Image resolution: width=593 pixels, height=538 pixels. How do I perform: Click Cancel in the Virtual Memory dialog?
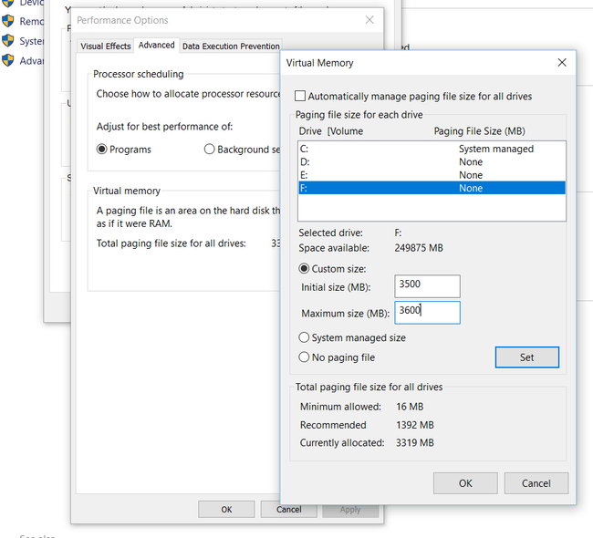(536, 483)
